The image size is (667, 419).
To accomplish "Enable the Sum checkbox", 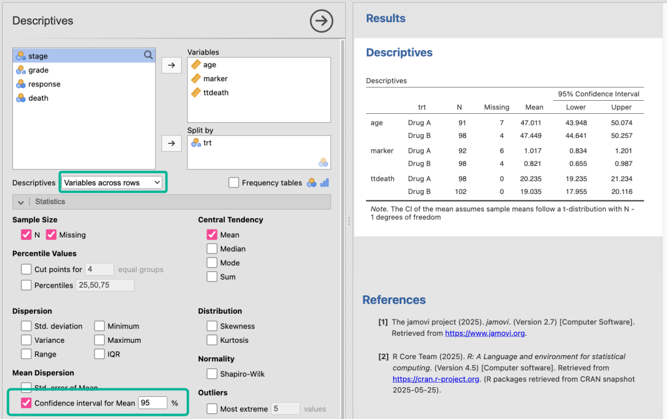I will (x=212, y=277).
